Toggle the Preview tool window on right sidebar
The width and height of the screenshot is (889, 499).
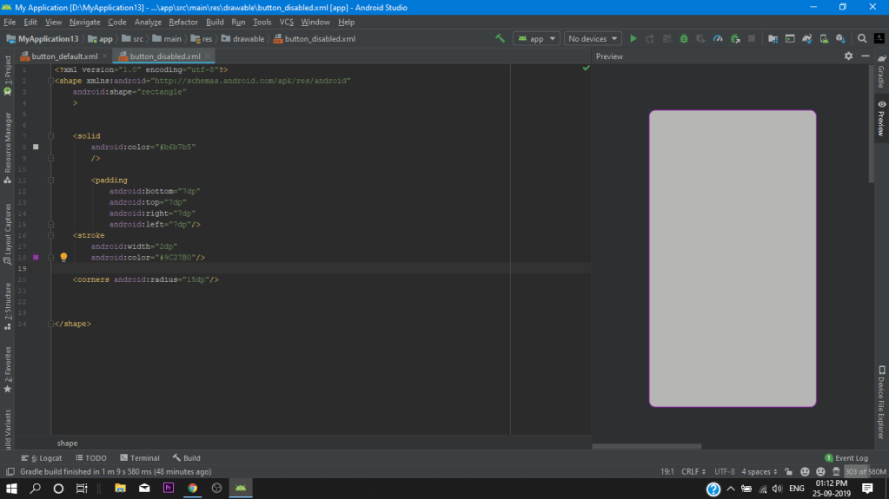pyautogui.click(x=881, y=120)
